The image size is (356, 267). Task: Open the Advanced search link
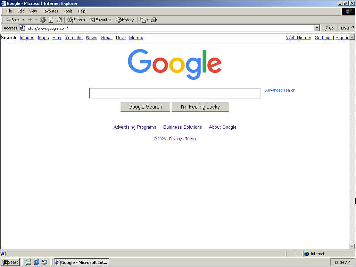pyautogui.click(x=280, y=90)
